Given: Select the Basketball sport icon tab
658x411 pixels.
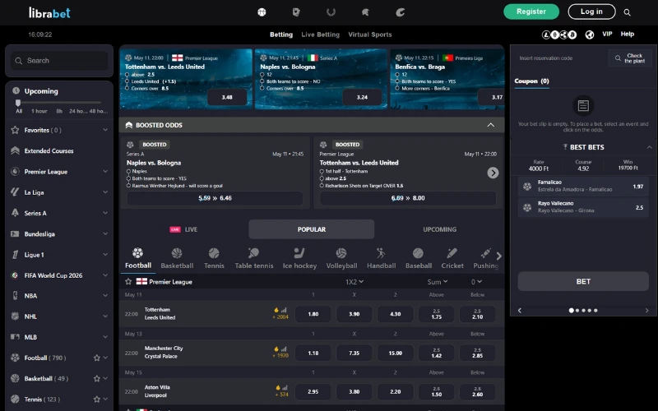Looking at the screenshot, I should pyautogui.click(x=177, y=258).
